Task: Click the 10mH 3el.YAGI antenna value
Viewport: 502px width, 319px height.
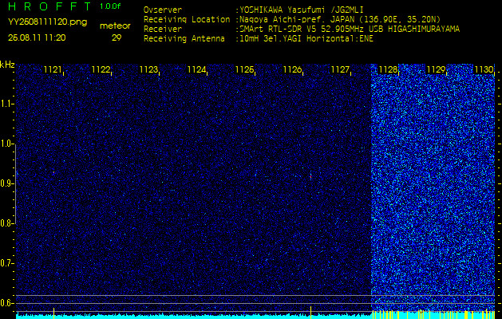Action: [x=306, y=39]
